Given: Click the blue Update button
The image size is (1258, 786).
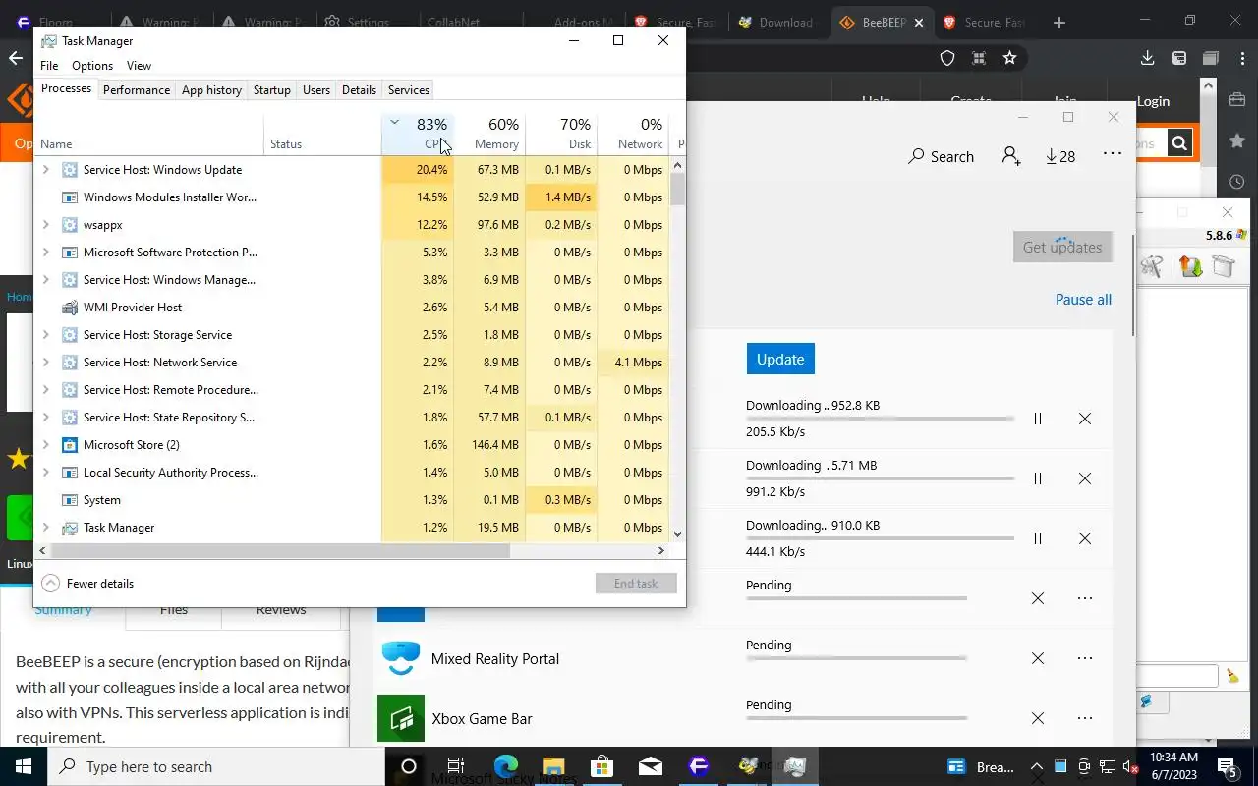Looking at the screenshot, I should click(x=780, y=359).
